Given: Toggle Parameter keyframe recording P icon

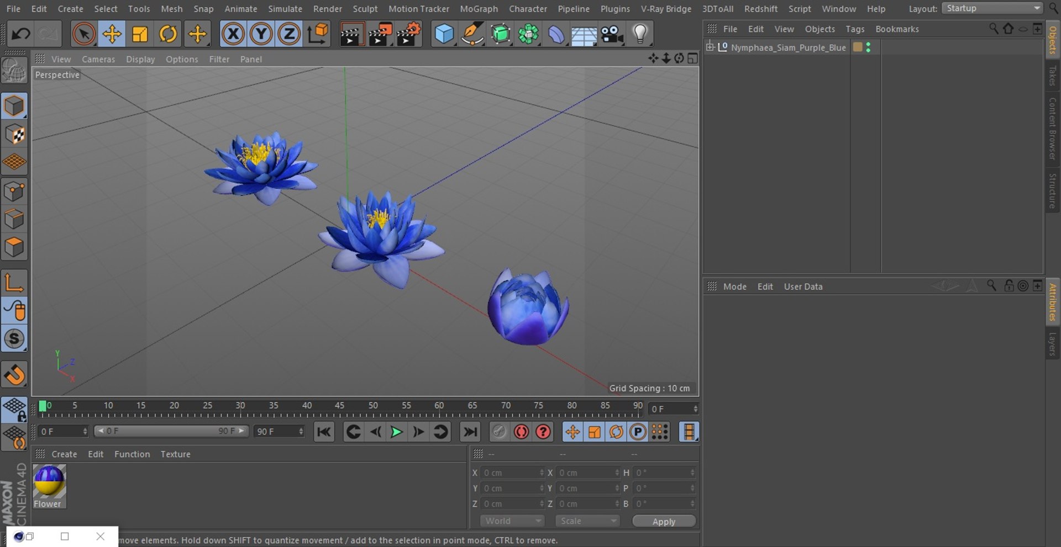Looking at the screenshot, I should (x=638, y=432).
